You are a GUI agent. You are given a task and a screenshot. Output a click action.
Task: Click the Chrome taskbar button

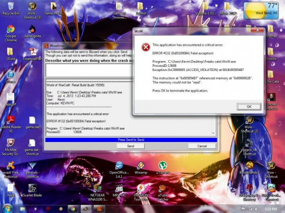(73, 209)
